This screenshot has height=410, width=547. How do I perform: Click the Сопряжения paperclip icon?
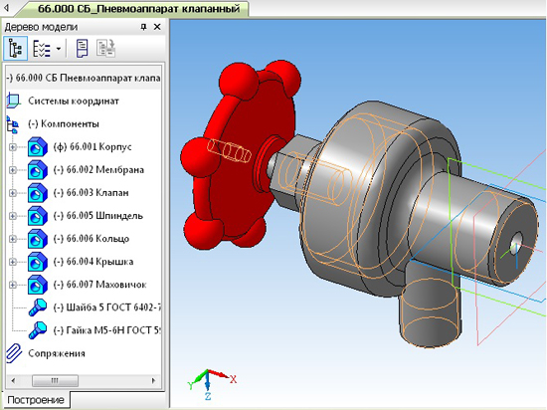(x=14, y=353)
